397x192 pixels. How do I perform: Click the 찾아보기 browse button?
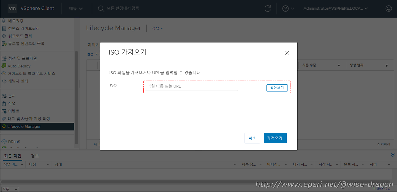coord(277,88)
